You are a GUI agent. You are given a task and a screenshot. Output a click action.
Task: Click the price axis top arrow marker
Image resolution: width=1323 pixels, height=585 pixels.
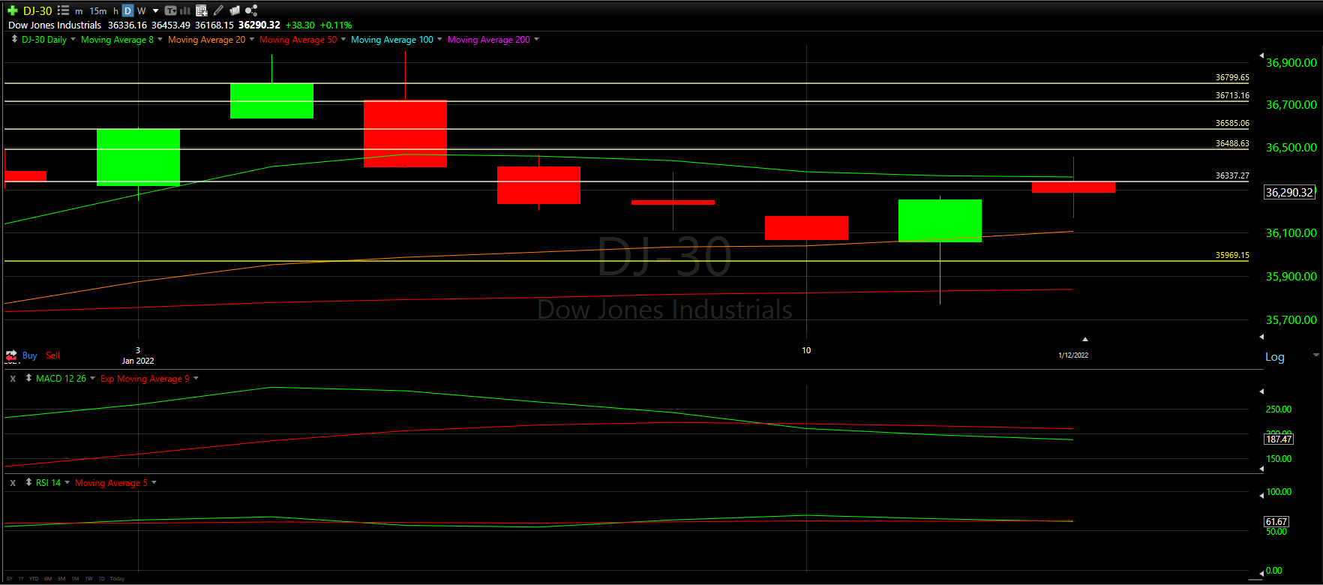click(x=1261, y=56)
